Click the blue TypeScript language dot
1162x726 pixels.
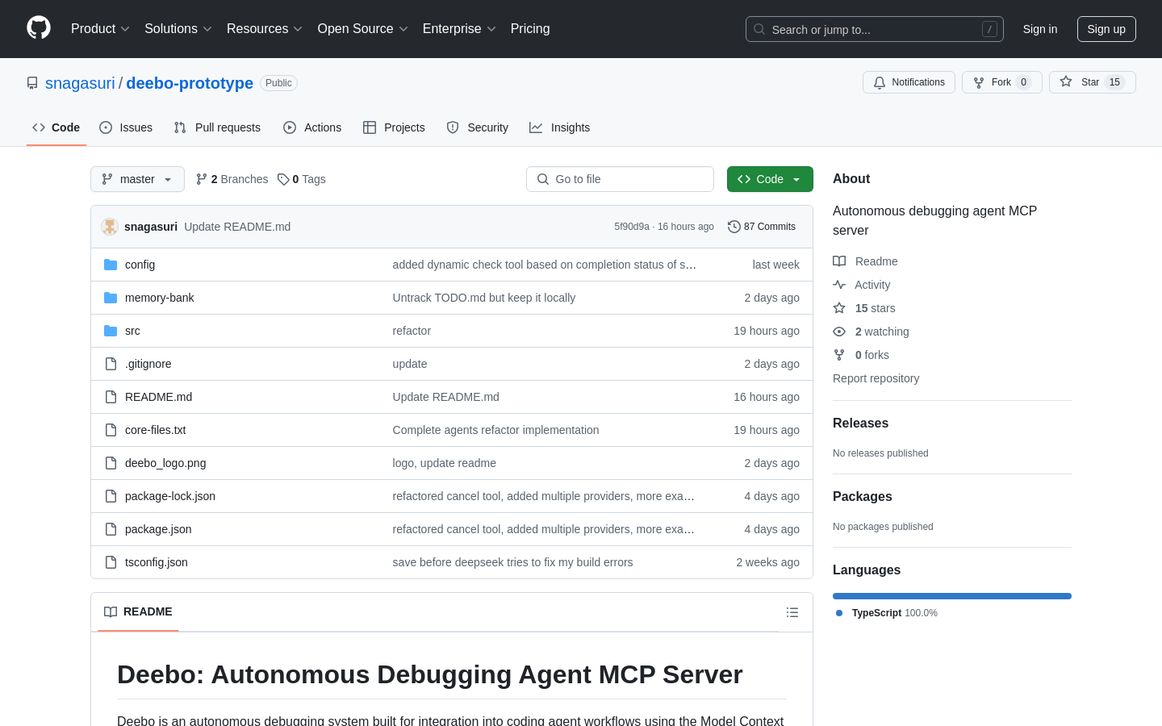coord(839,613)
